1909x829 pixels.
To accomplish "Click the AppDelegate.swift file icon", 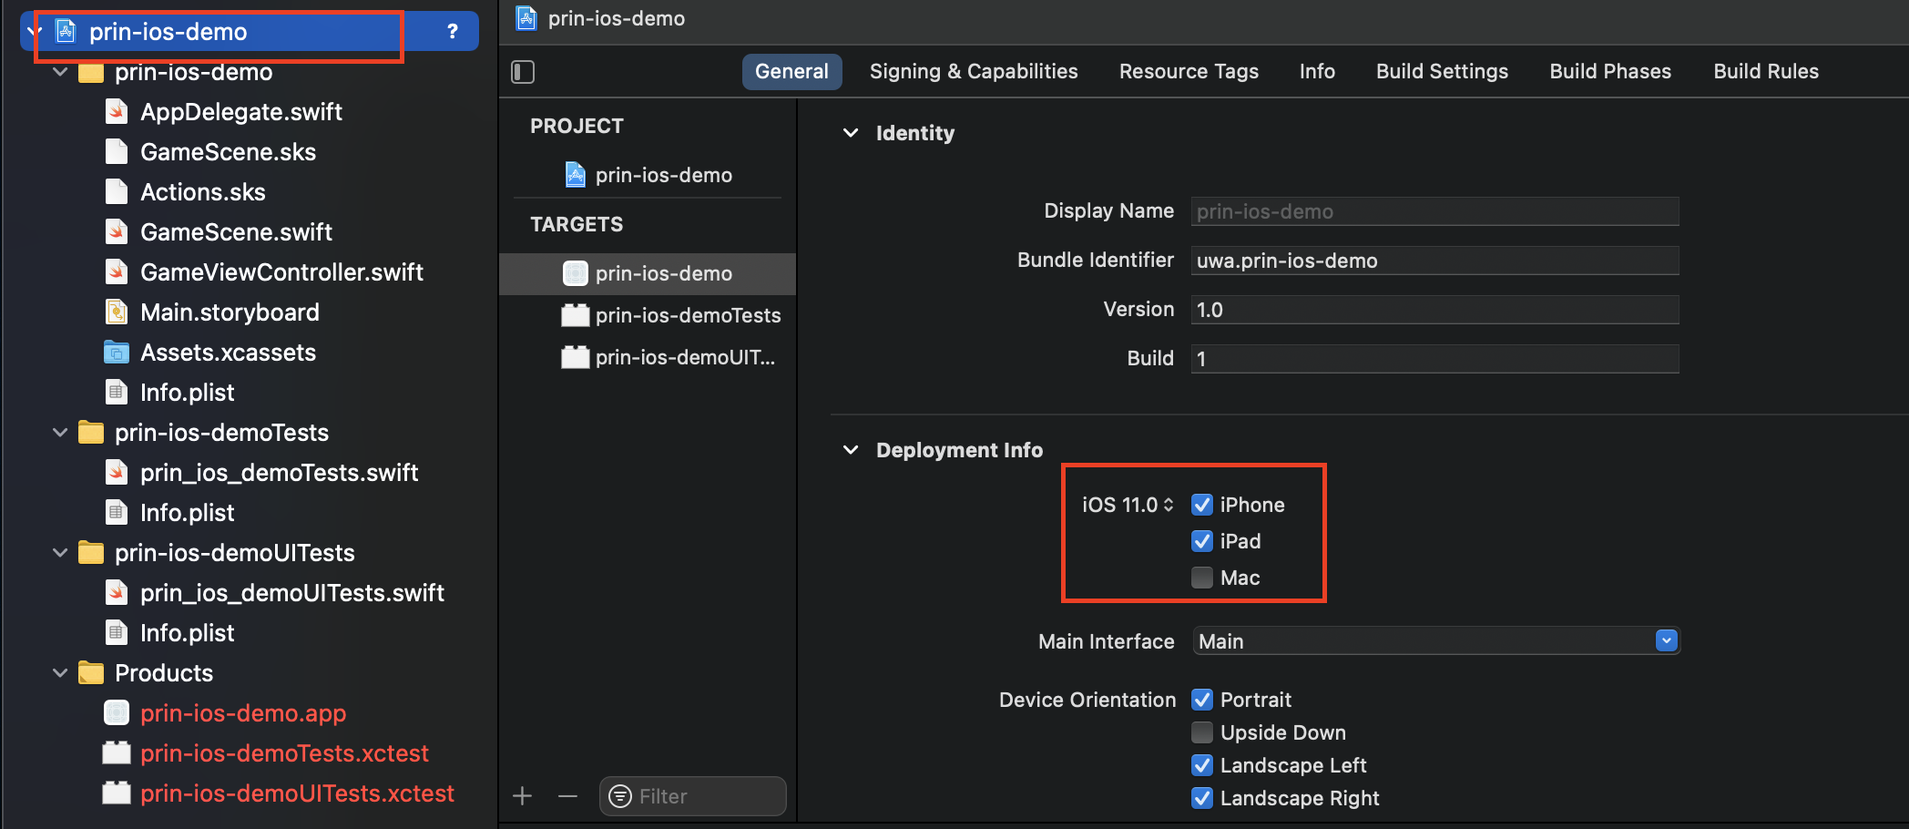I will 117,111.
